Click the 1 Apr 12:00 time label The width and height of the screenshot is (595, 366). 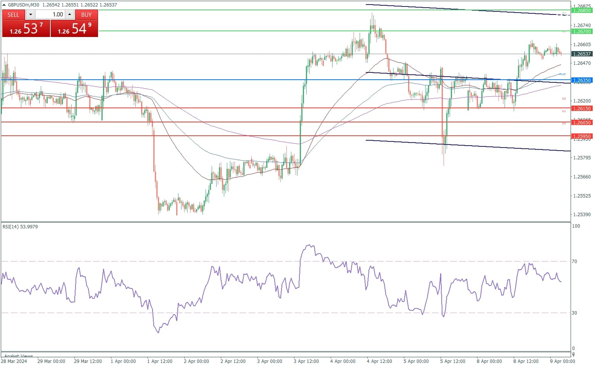(160, 361)
